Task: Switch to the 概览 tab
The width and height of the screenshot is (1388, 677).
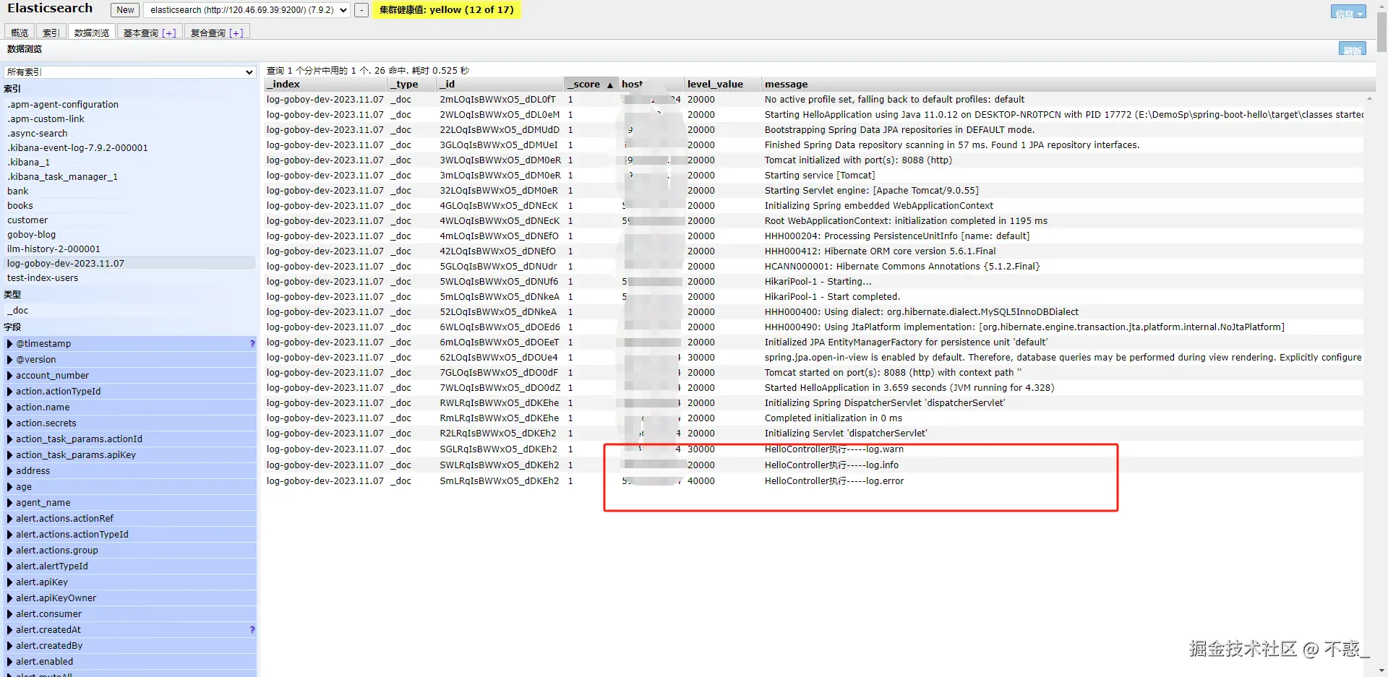Action: coord(20,33)
